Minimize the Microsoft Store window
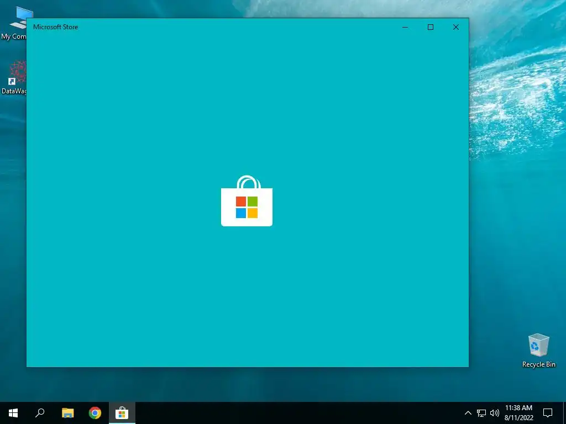566x424 pixels. (x=405, y=27)
